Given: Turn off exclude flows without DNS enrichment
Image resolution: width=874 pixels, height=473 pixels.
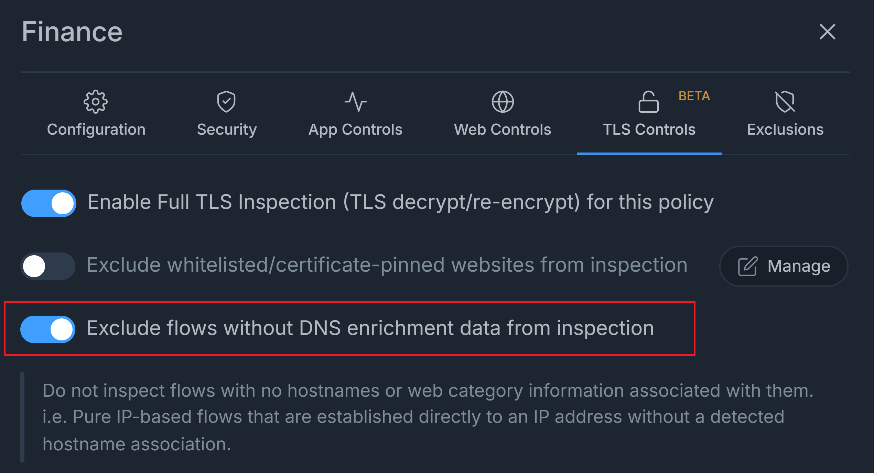Looking at the screenshot, I should [x=48, y=329].
